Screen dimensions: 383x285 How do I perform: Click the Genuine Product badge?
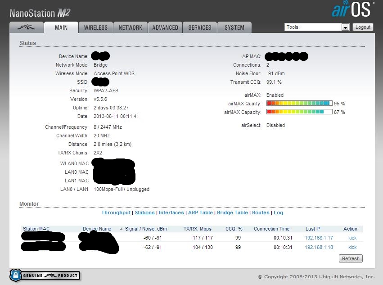pyautogui.click(x=45, y=275)
